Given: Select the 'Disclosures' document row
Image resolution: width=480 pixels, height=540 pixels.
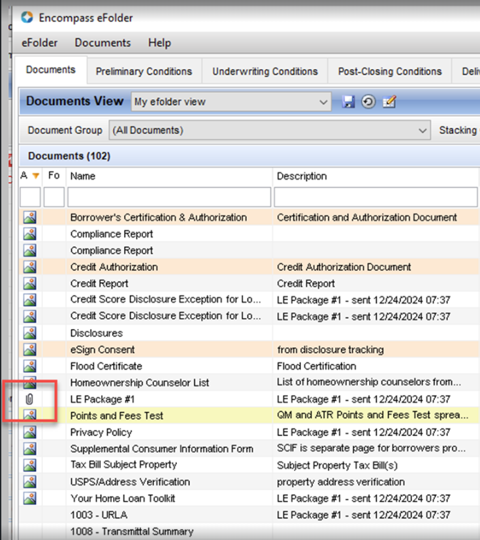Looking at the screenshot, I should (x=97, y=333).
